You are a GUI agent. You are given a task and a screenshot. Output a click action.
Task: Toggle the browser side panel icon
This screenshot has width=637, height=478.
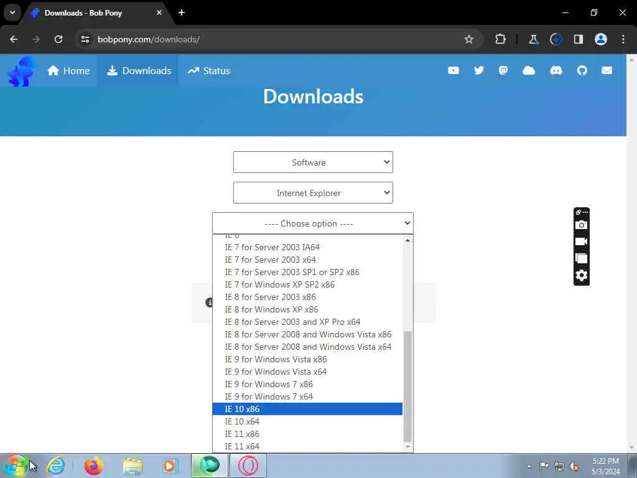[578, 39]
